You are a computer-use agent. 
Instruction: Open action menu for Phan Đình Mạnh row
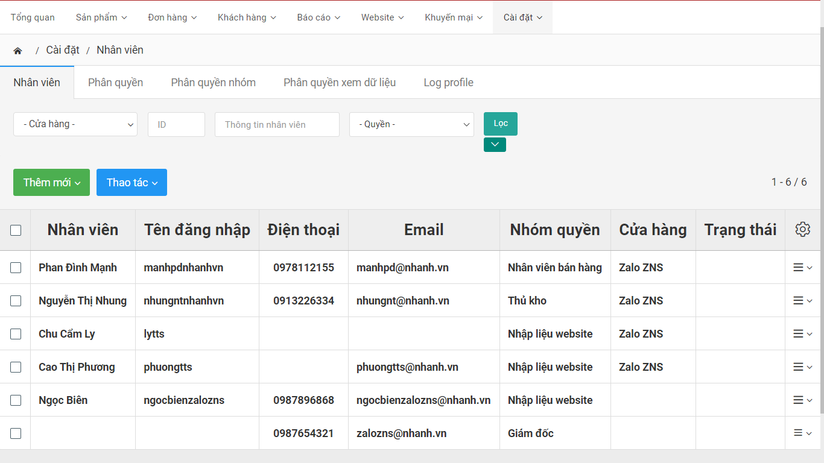click(x=802, y=268)
